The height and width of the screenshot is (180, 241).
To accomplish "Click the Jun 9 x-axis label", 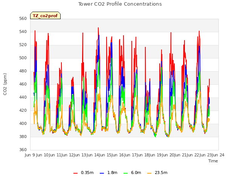I will click(30, 155).
